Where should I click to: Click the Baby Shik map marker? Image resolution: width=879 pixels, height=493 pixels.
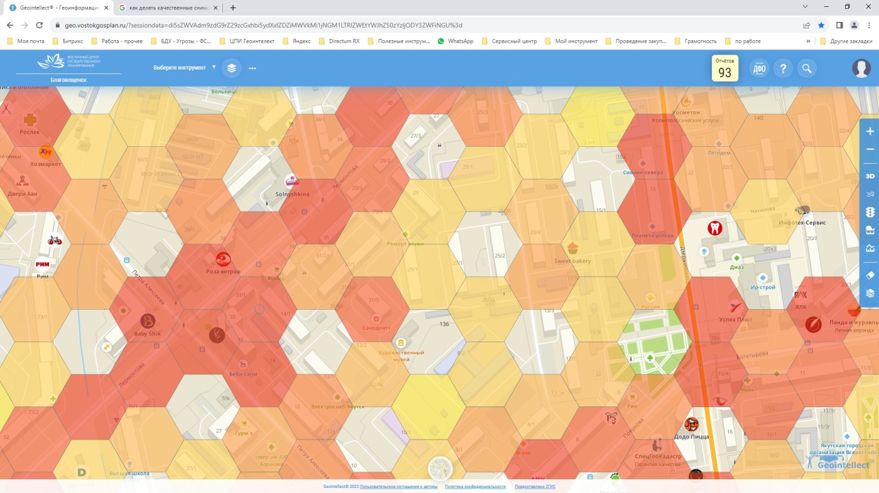148,321
